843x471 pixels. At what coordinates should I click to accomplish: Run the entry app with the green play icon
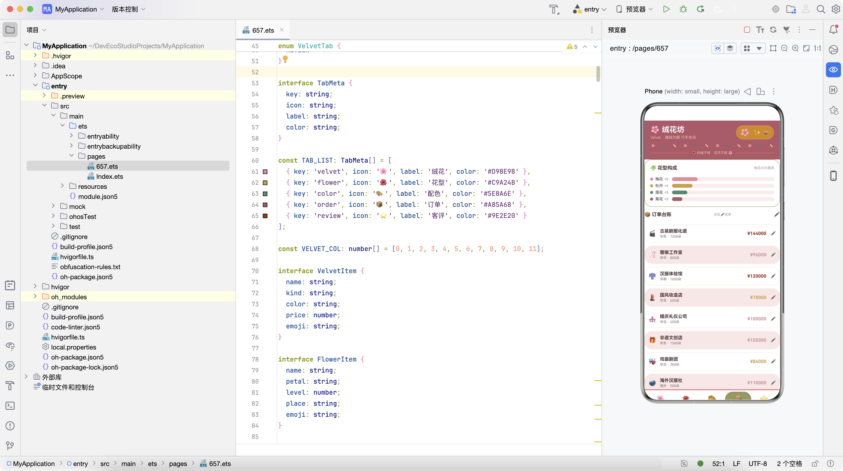666,9
